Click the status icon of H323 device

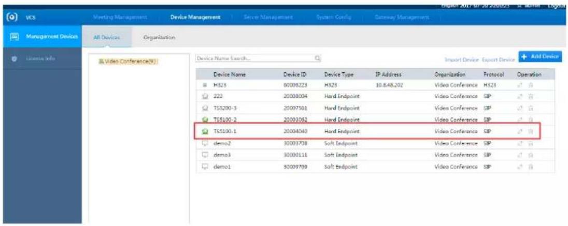coord(204,85)
